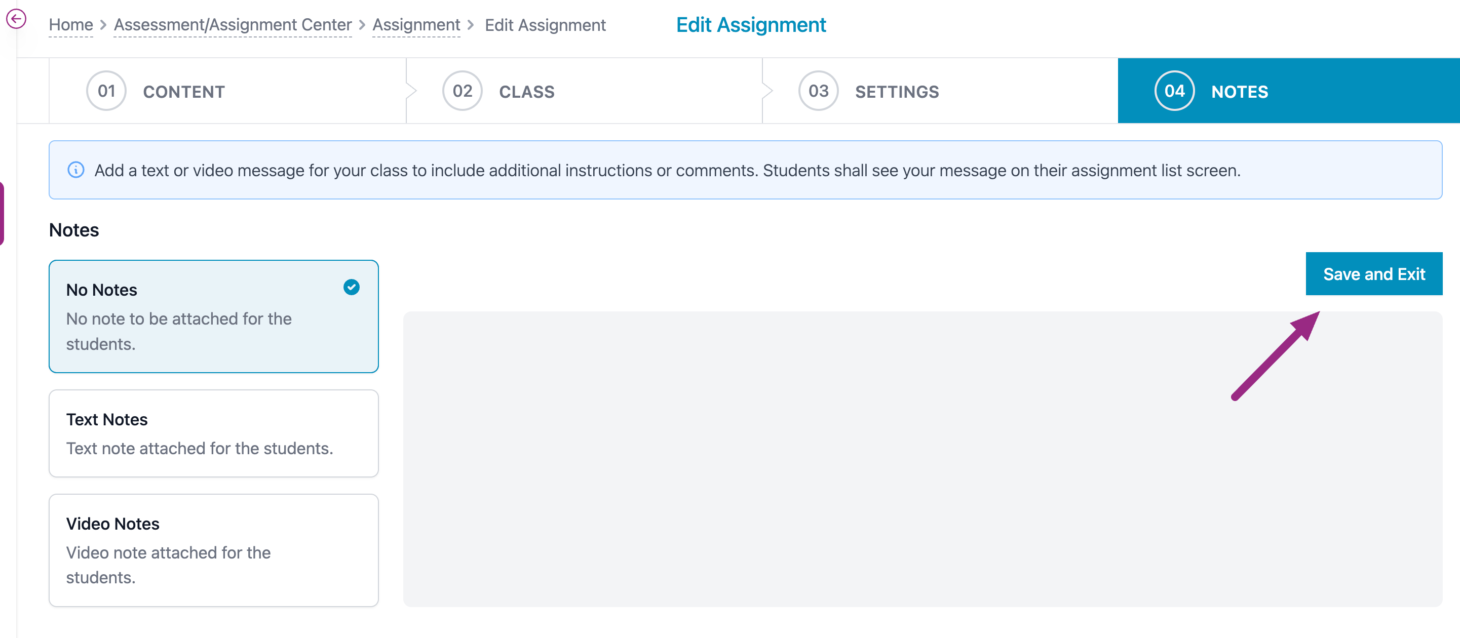
Task: Click the step 02 circle icon
Action: (462, 91)
